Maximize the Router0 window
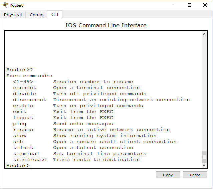Viewport: 213px width, 189px height. pos(190,5)
